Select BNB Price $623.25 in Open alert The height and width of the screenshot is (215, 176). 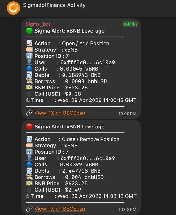click(76, 88)
